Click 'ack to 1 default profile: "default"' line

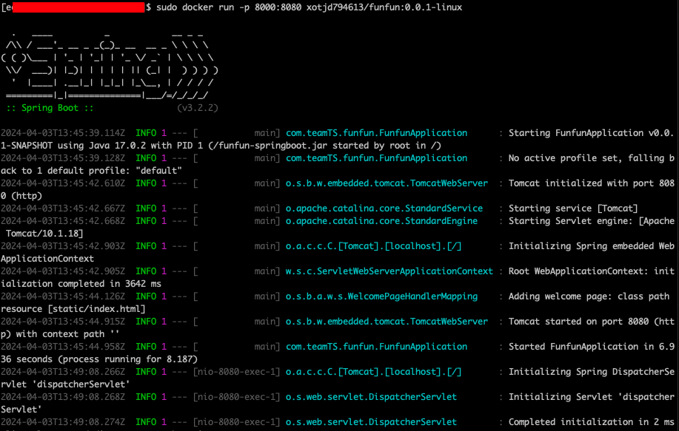pyautogui.click(x=91, y=171)
